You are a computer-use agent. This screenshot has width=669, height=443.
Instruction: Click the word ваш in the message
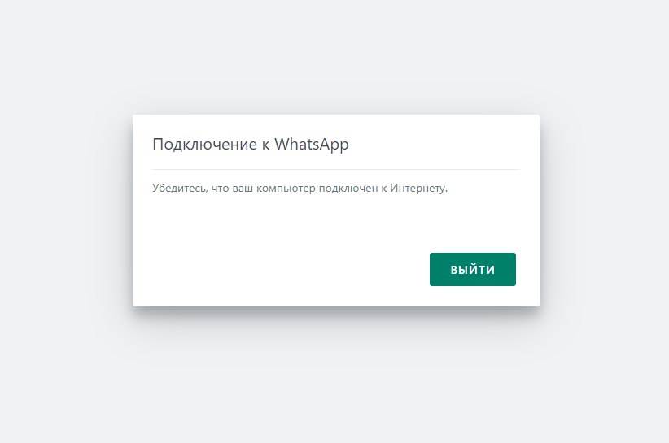click(x=243, y=189)
